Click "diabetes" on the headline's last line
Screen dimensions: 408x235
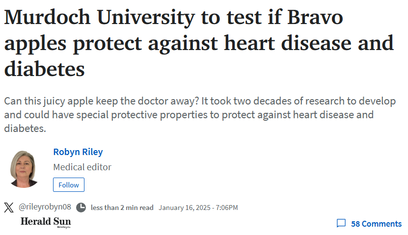click(45, 69)
